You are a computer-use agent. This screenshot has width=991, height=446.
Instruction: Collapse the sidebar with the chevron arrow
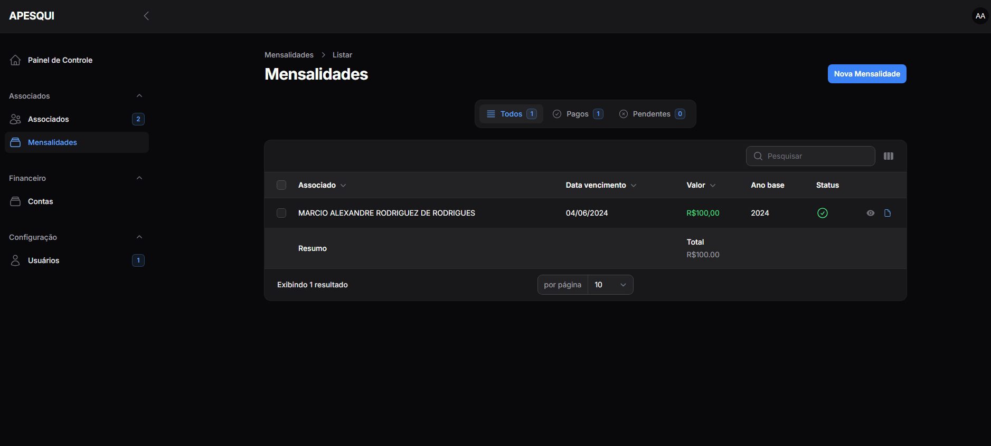click(146, 16)
